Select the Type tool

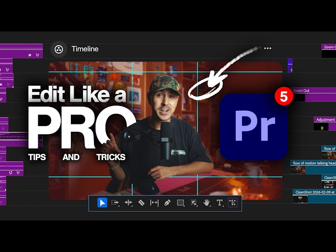[x=219, y=203]
